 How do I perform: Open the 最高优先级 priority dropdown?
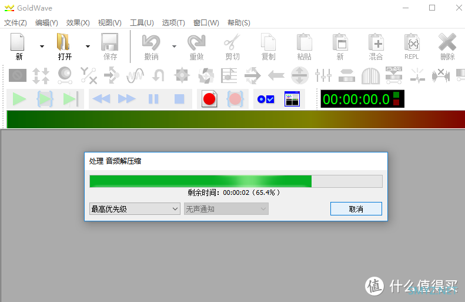click(x=135, y=209)
